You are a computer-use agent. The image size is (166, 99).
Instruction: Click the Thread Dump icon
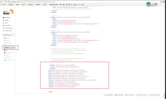pyautogui.click(x=3, y=31)
